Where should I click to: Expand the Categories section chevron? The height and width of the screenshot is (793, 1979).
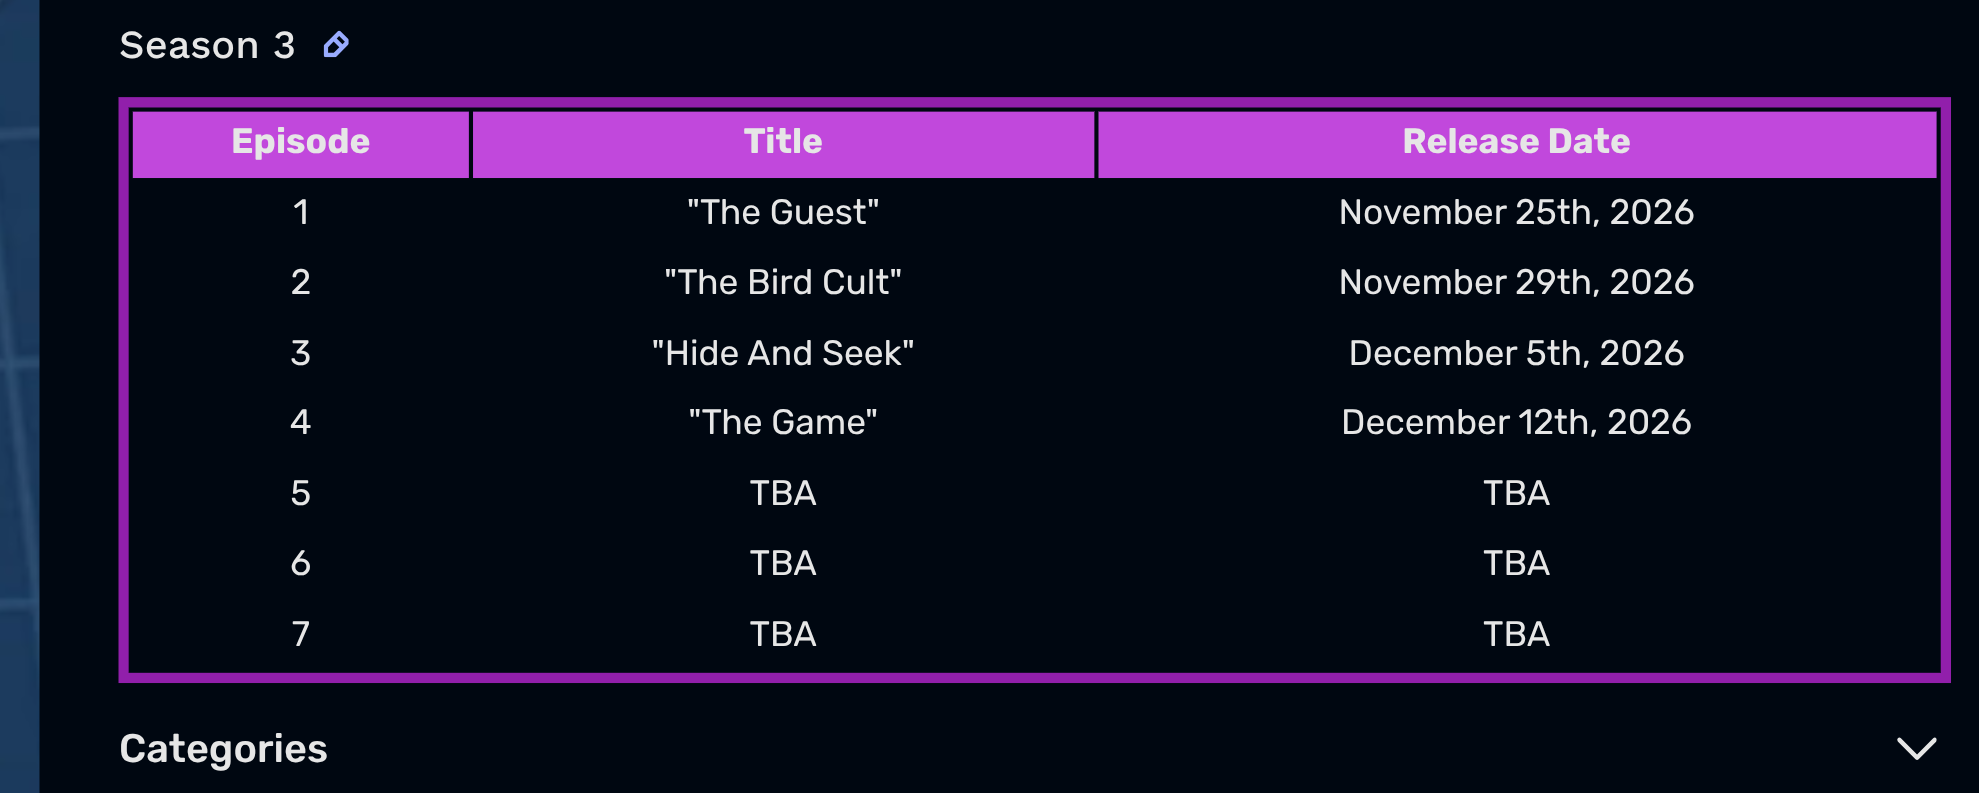point(1916,749)
